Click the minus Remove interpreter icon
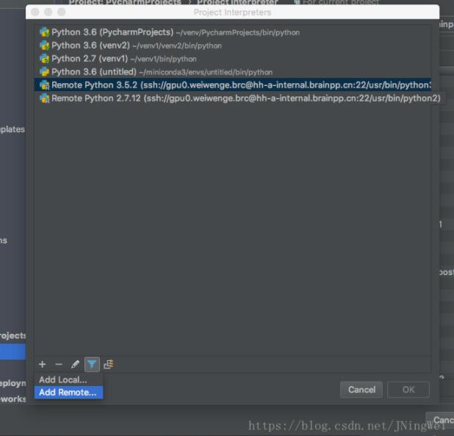The image size is (454, 436). (x=59, y=364)
